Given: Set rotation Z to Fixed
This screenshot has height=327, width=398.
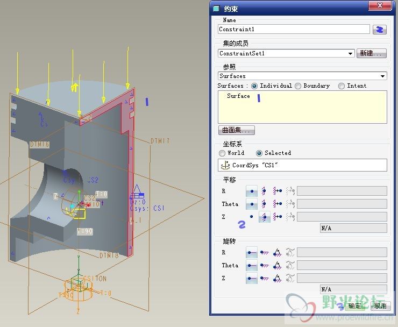Looking at the screenshot, I should [264, 278].
